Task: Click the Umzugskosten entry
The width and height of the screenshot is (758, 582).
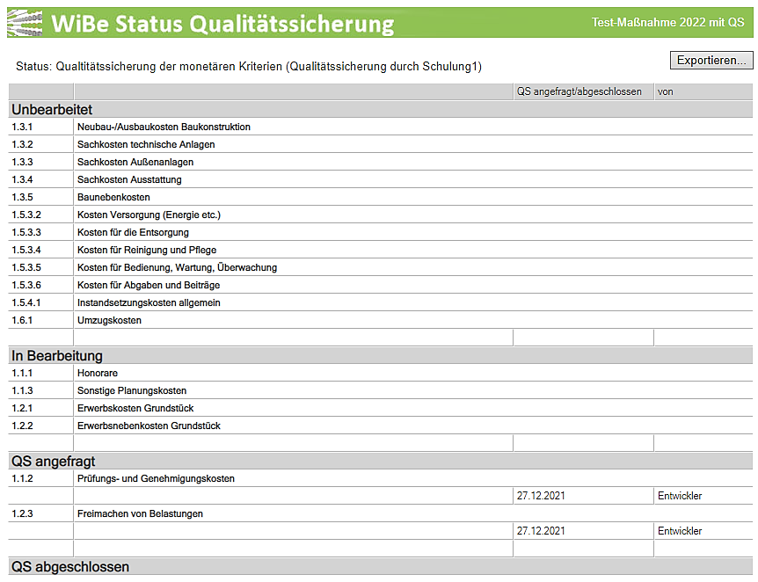Action: pos(109,320)
